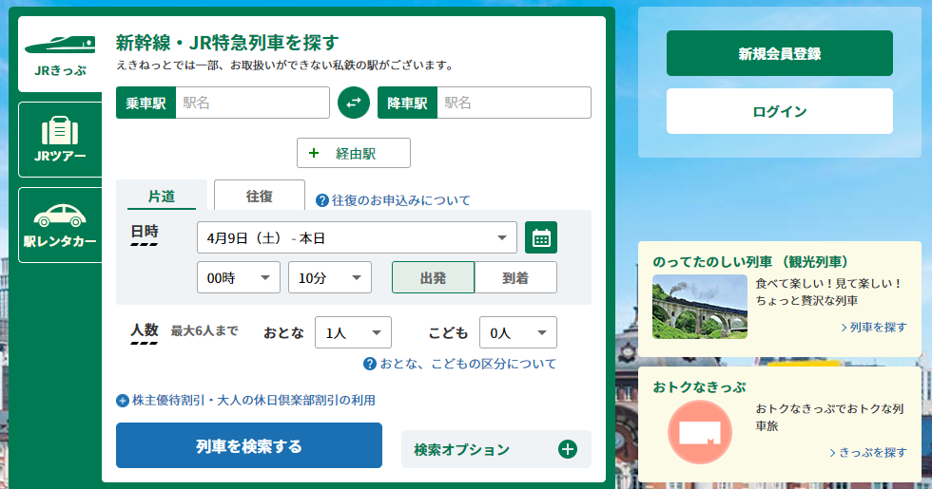Screen dimensions: 932x489
Task: Click the steam train bridge thumbnail
Action: pos(700,306)
